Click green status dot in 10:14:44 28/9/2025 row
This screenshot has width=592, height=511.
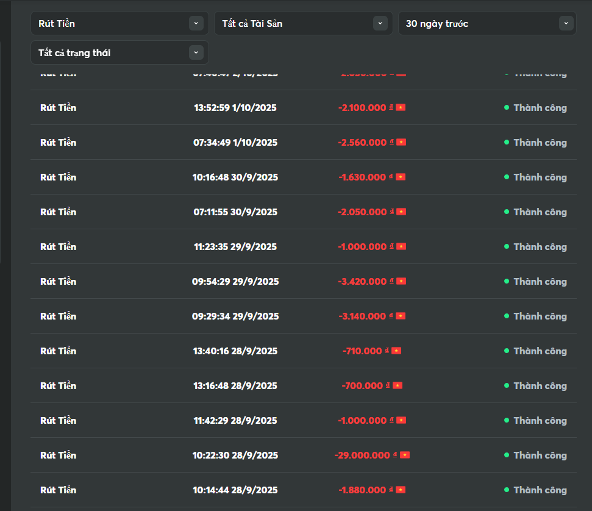tap(506, 490)
